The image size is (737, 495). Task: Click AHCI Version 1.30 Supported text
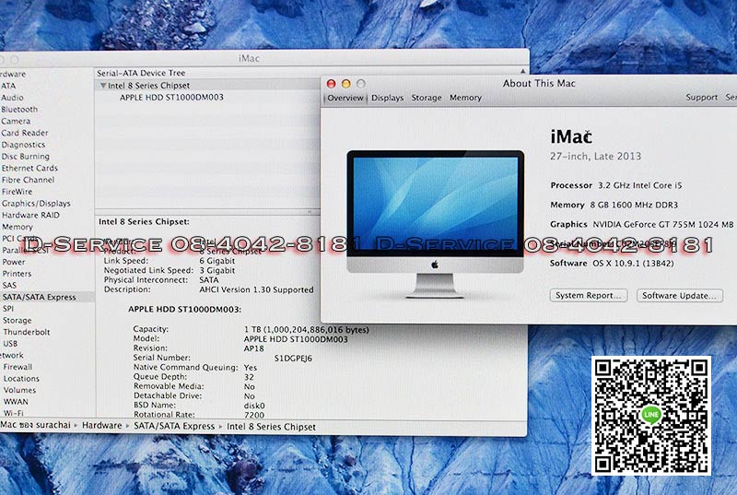[256, 289]
